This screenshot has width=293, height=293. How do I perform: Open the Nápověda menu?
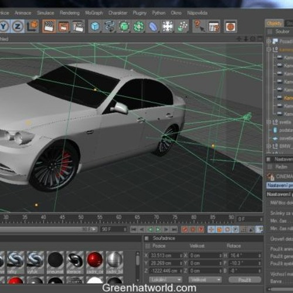197,13
